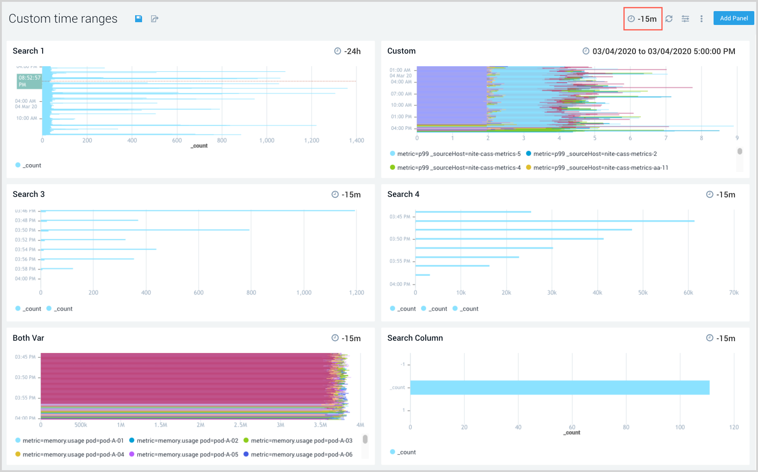Click the share dashboard icon

click(x=155, y=18)
